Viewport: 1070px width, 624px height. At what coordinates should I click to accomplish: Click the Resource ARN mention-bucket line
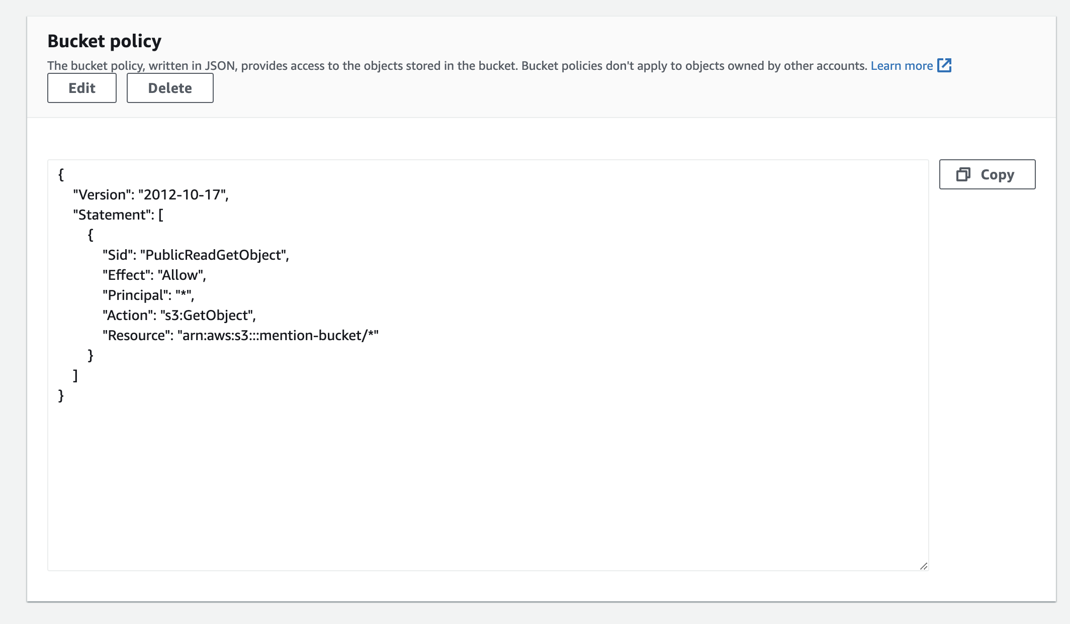pos(240,335)
